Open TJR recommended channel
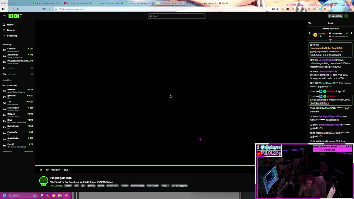 [x=18, y=103]
